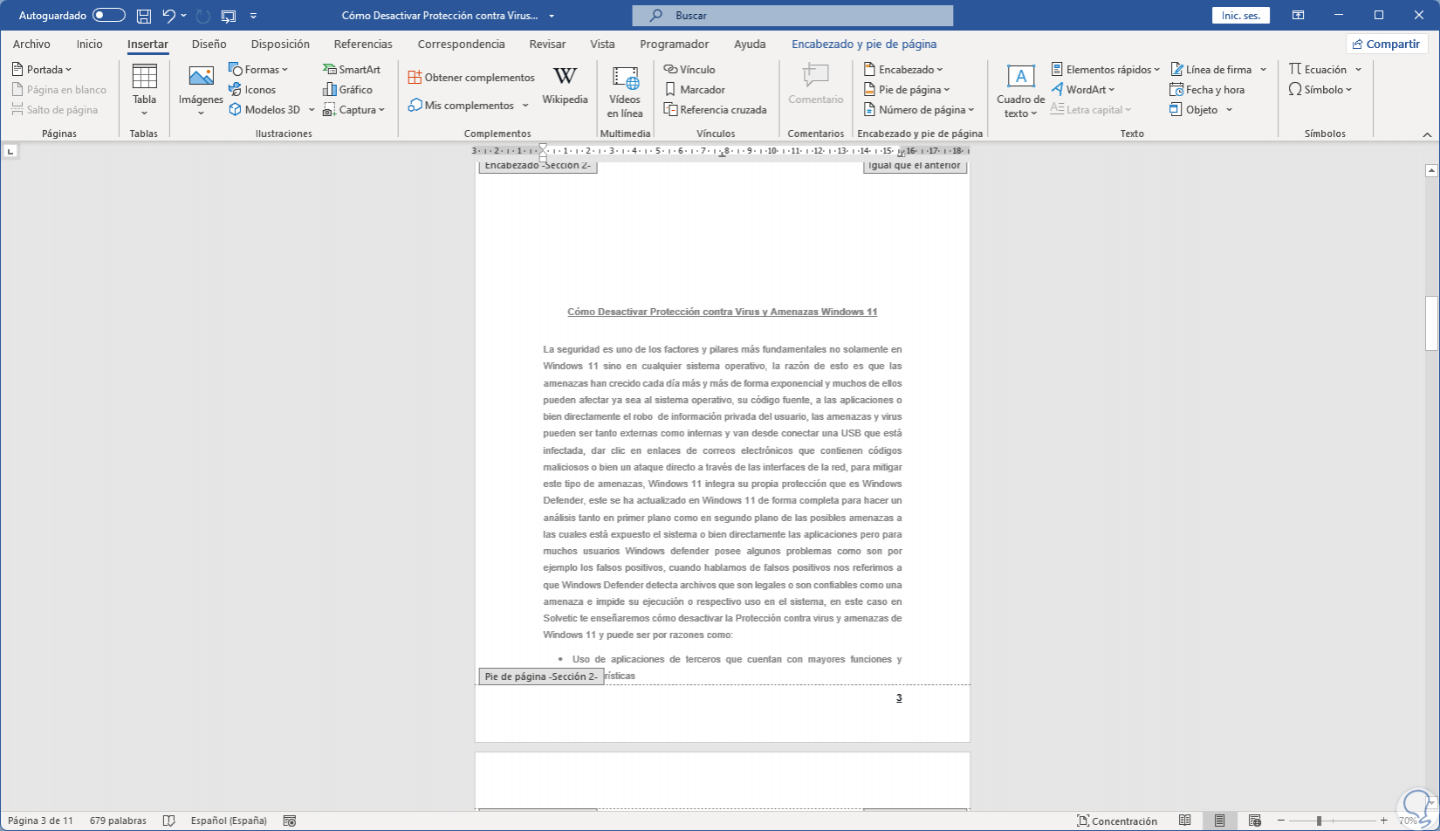This screenshot has width=1440, height=831.
Task: Click the tab selector at ruler corner
Action: [10, 151]
